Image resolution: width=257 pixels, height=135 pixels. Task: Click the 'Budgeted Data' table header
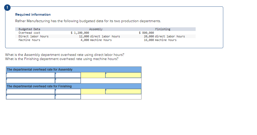29,29
